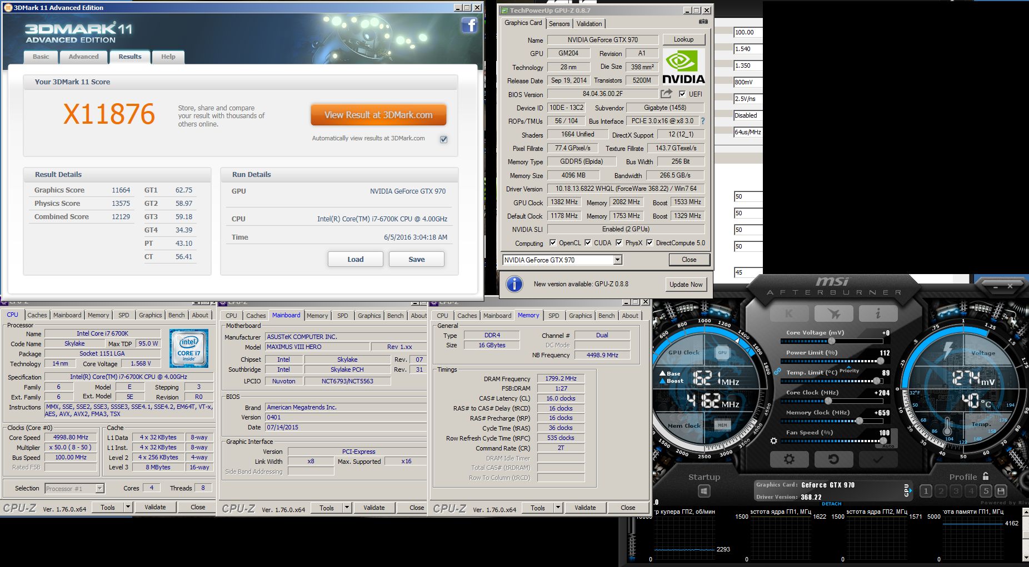Viewport: 1029px width, 567px height.
Task: Click the 100.00 input field on right panel
Action: click(x=748, y=32)
